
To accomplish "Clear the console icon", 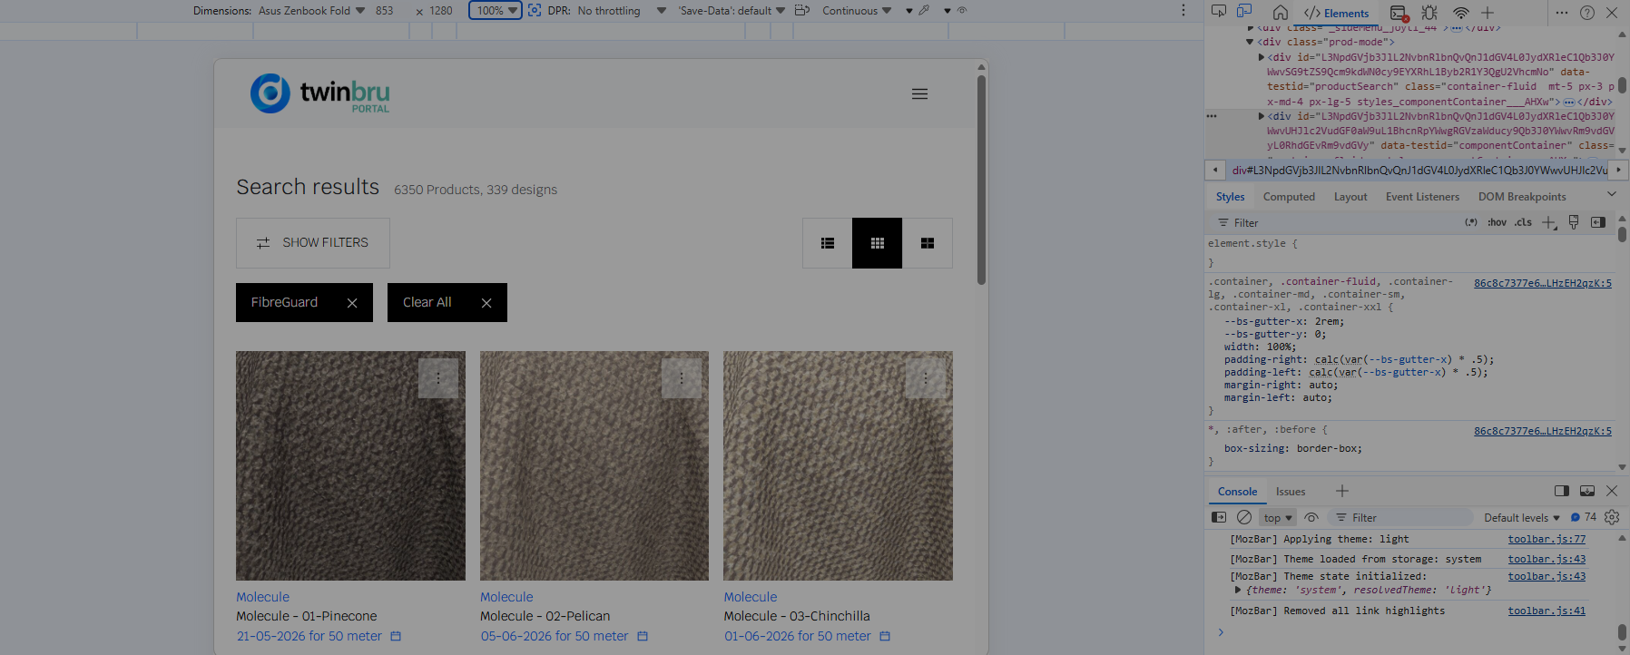I will pos(1244,517).
